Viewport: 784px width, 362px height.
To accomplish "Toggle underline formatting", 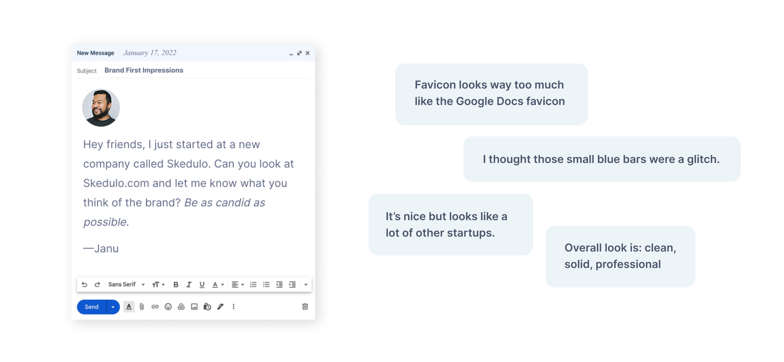I will 202,285.
